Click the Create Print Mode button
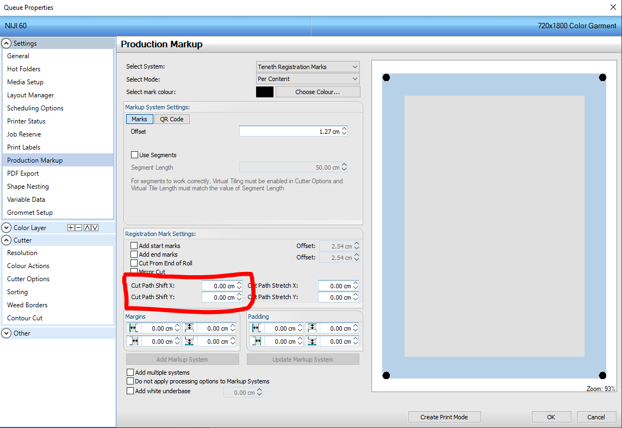622x428 pixels. 444,417
